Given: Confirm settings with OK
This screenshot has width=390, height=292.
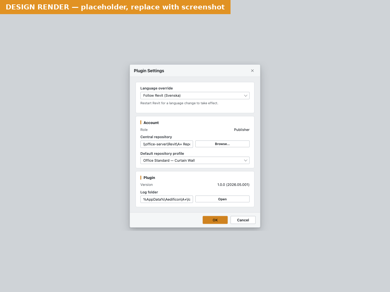Looking at the screenshot, I should pyautogui.click(x=215, y=220).
